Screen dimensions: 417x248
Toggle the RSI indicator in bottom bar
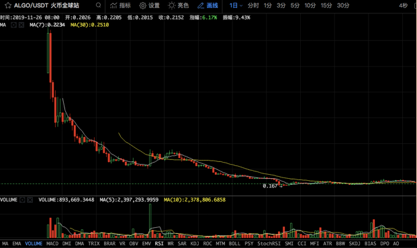159,243
